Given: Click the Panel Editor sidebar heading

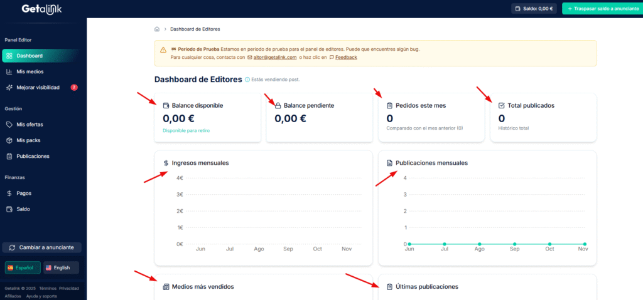Looking at the screenshot, I should (18, 40).
